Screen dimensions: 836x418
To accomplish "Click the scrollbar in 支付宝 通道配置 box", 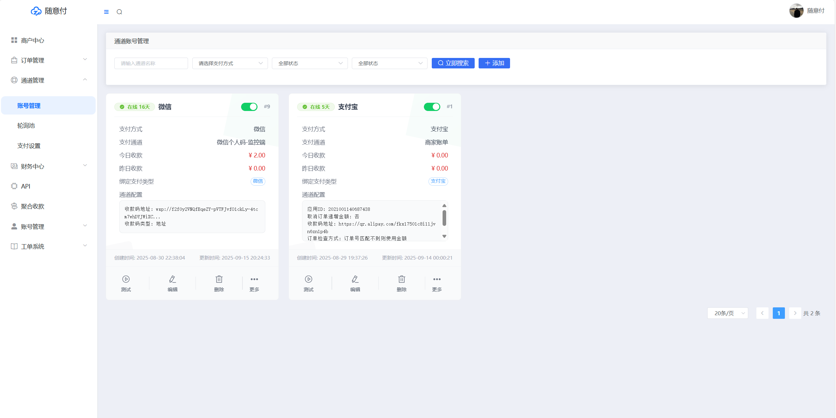I will pos(444,218).
